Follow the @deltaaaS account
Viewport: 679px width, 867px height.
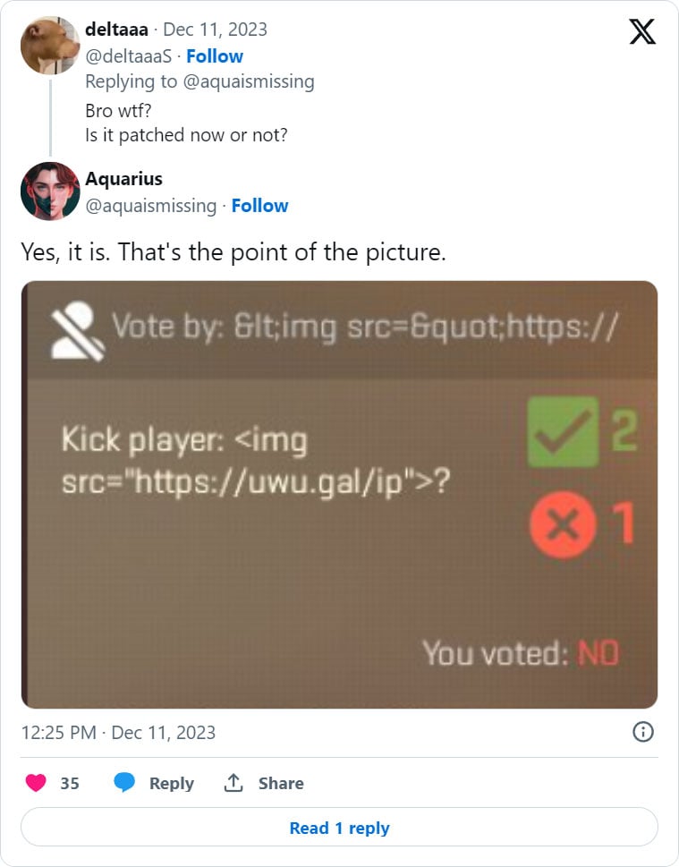coord(215,55)
